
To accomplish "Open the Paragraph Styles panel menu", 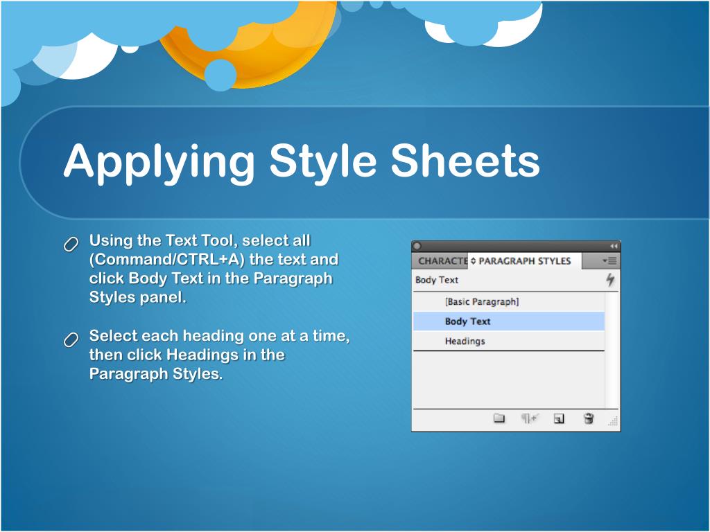I will [609, 261].
